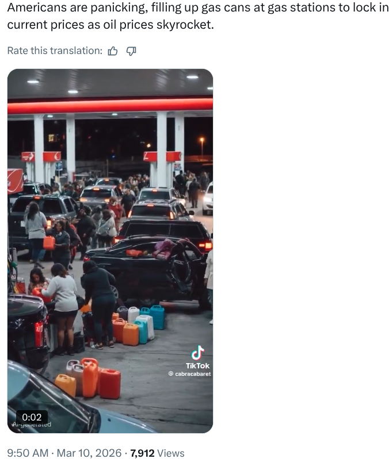This screenshot has height=459, width=389.
Task: Play the gas station video
Action: [x=110, y=251]
